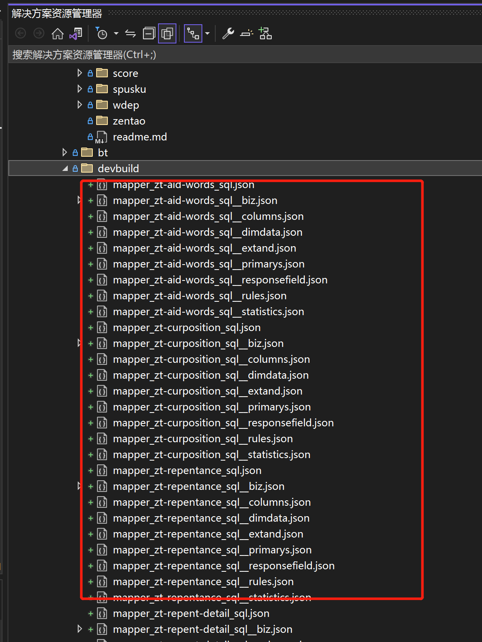Click the markdown icon of readme.md
Image resolution: width=482 pixels, height=642 pixels.
pyautogui.click(x=101, y=137)
